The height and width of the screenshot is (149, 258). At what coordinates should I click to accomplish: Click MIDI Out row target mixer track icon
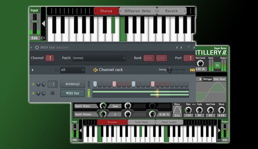pyautogui.click(x=52, y=93)
